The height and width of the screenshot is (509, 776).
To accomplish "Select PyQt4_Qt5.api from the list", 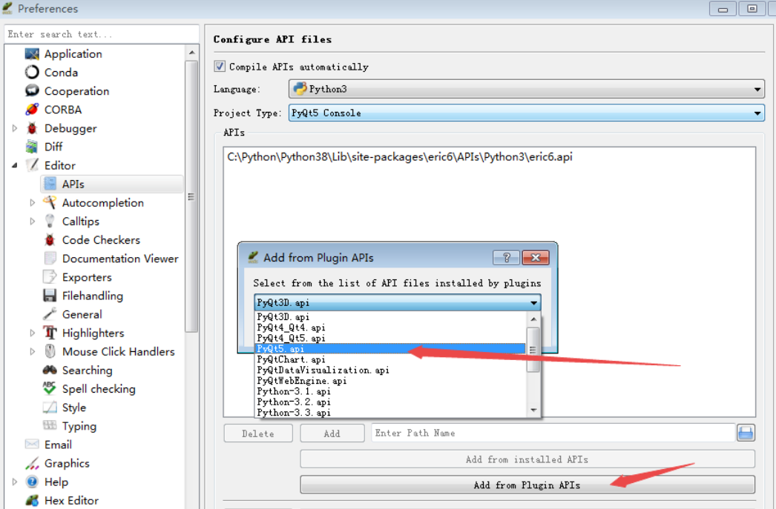I will [x=391, y=338].
